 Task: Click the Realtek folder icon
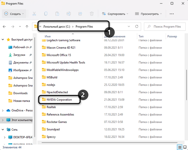pyautogui.click(x=44, y=107)
